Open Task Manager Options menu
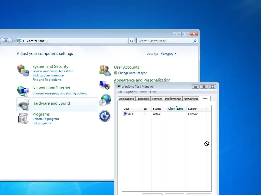Screen dimensions: 261x195 click(x=131, y=92)
